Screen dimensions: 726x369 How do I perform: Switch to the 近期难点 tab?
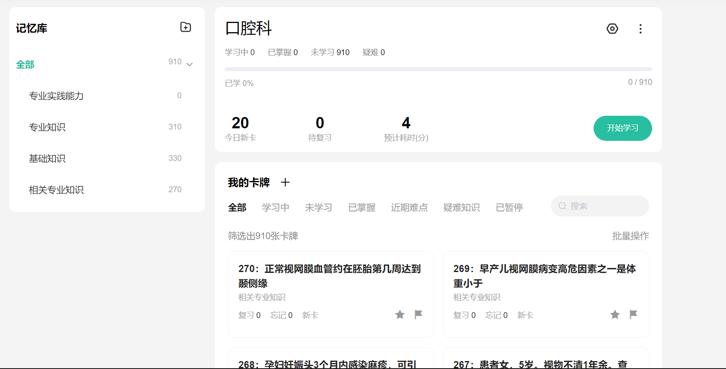409,207
